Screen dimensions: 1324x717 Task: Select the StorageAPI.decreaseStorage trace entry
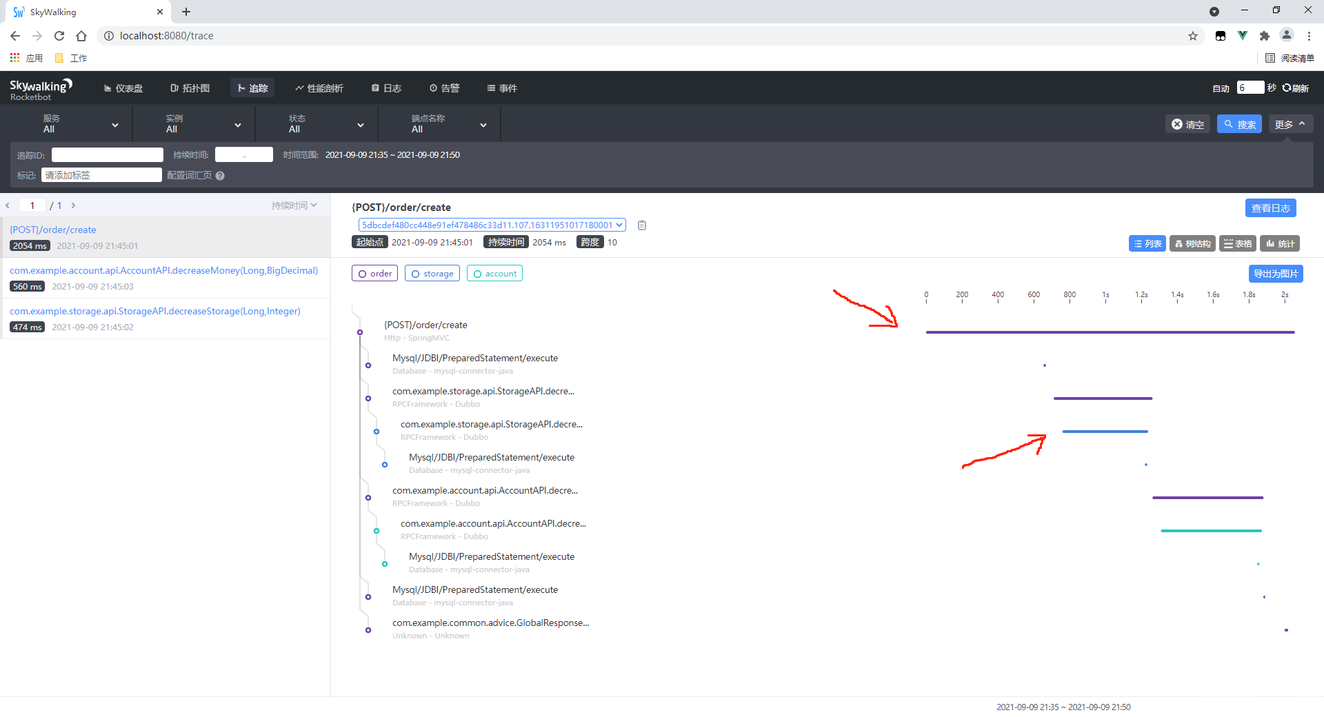click(165, 319)
